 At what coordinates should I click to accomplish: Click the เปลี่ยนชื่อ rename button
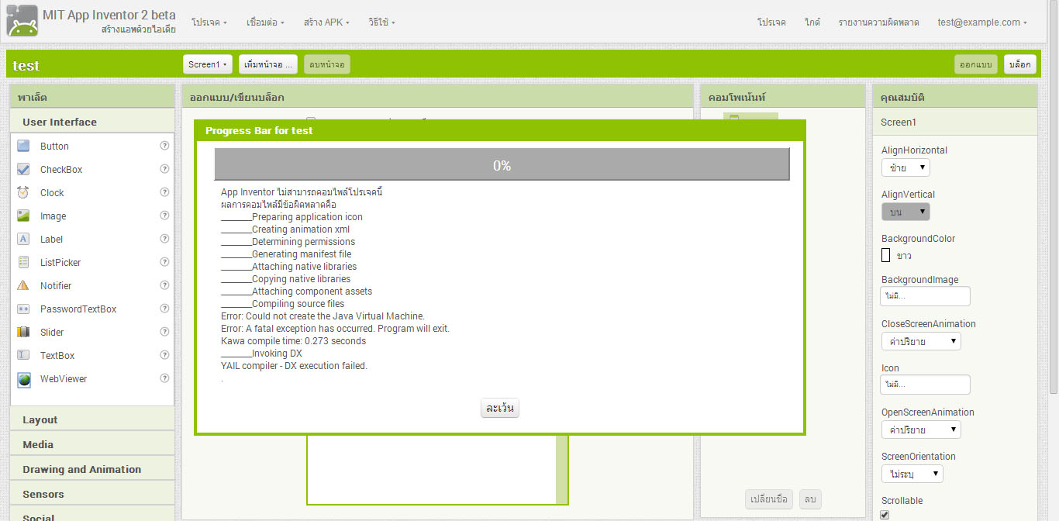click(768, 499)
